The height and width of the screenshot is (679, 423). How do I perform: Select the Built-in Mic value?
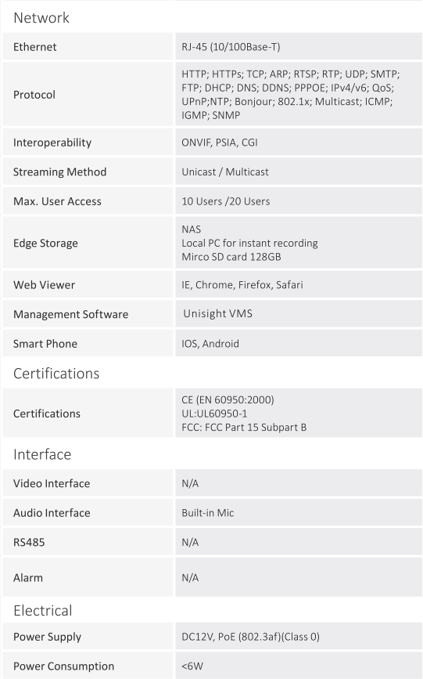point(208,513)
